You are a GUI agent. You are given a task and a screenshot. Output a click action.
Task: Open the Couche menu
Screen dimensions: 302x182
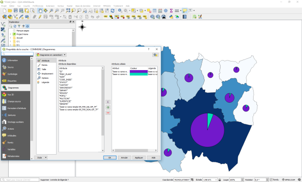tap(26, 6)
